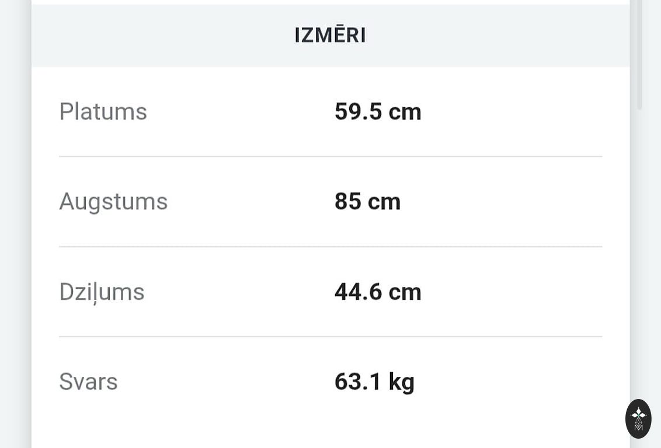661x448 pixels.
Task: Click the divider line below Platums row
Action: point(330,156)
